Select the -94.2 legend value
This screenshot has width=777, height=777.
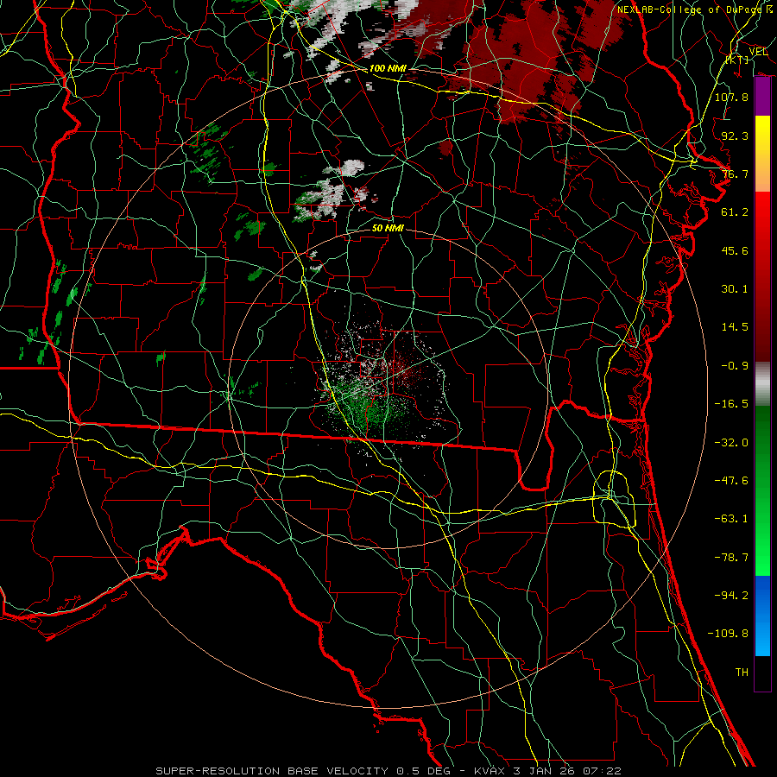click(x=731, y=596)
